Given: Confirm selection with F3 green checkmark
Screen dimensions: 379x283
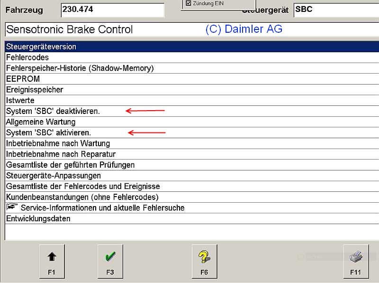Looking at the screenshot, I should [x=110, y=262].
